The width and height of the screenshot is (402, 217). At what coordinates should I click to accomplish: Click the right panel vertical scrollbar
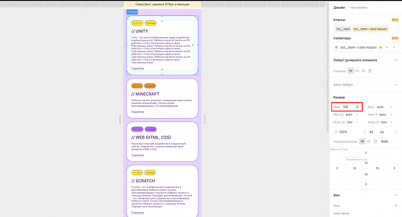[x=328, y=66]
